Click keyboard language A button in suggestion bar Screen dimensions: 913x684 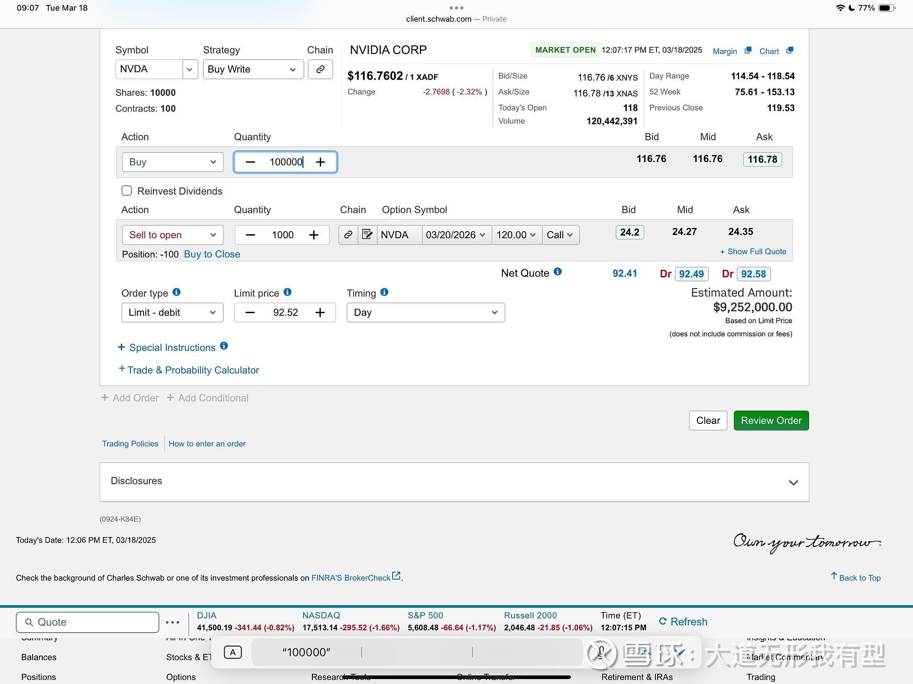pyautogui.click(x=233, y=652)
